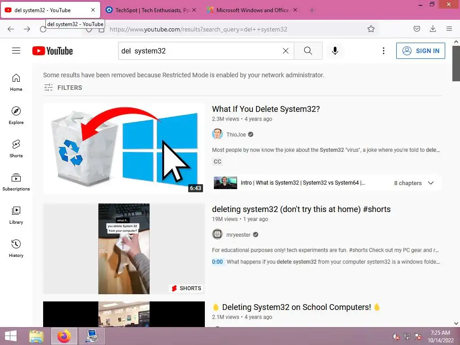Click the magnifying glass search button
Viewport: 460px width, 345px height.
[308, 51]
